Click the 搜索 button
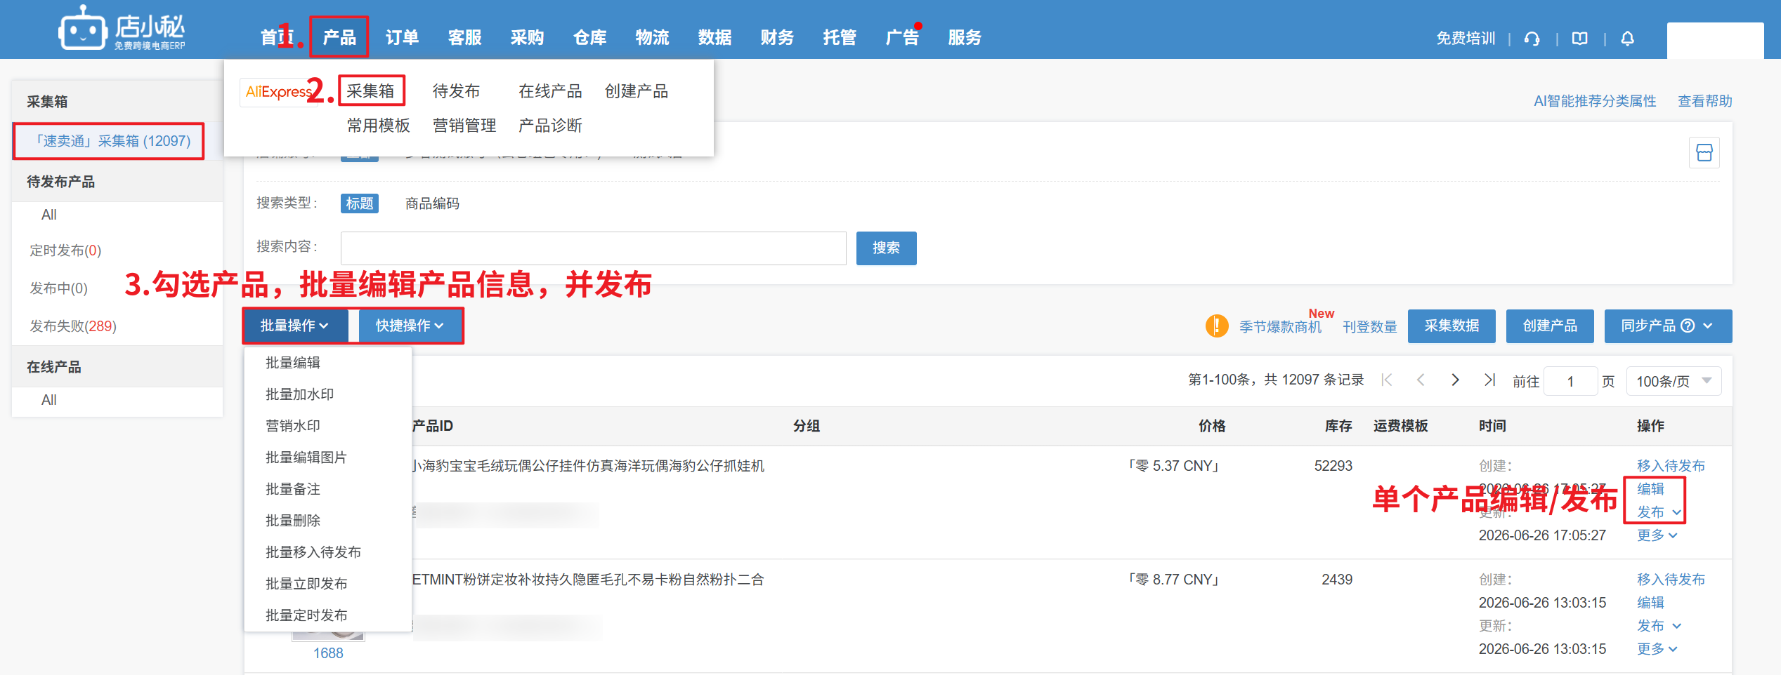Screen dimensions: 1781x675 [x=887, y=248]
